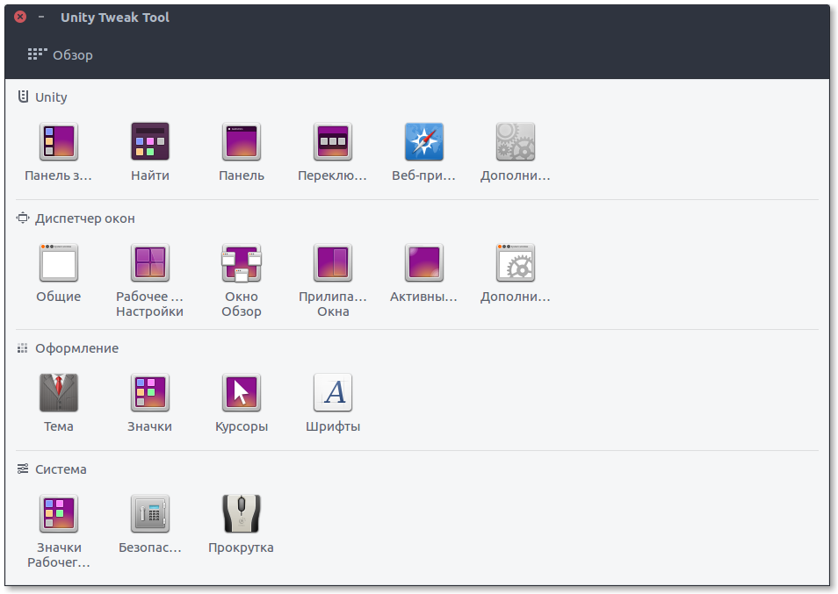Open the Дополнительно gears icon in the Unity section
This screenshot has width=838, height=594.
[516, 141]
